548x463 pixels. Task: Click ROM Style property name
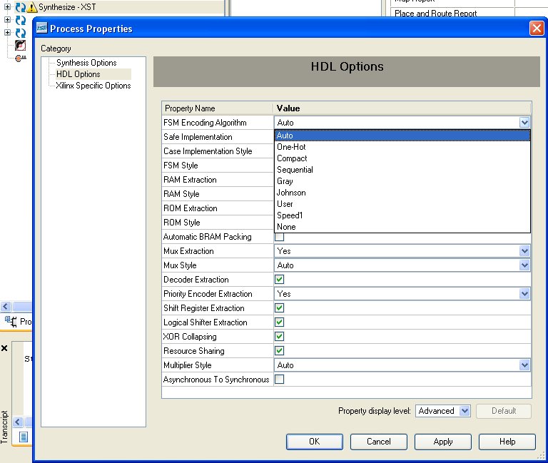coord(181,223)
